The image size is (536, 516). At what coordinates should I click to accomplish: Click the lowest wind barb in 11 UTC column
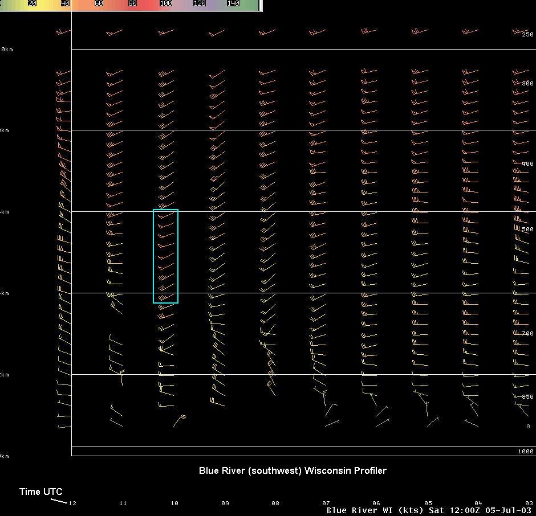[116, 422]
